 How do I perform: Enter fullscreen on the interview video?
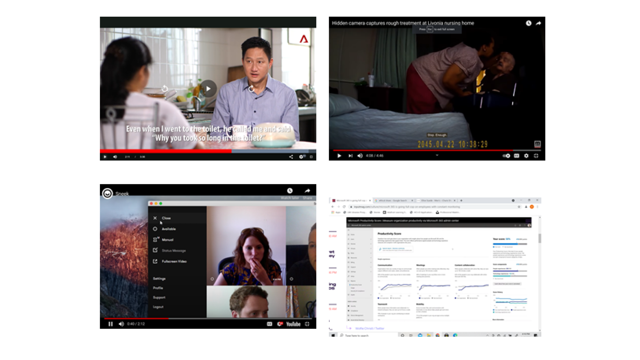(311, 157)
